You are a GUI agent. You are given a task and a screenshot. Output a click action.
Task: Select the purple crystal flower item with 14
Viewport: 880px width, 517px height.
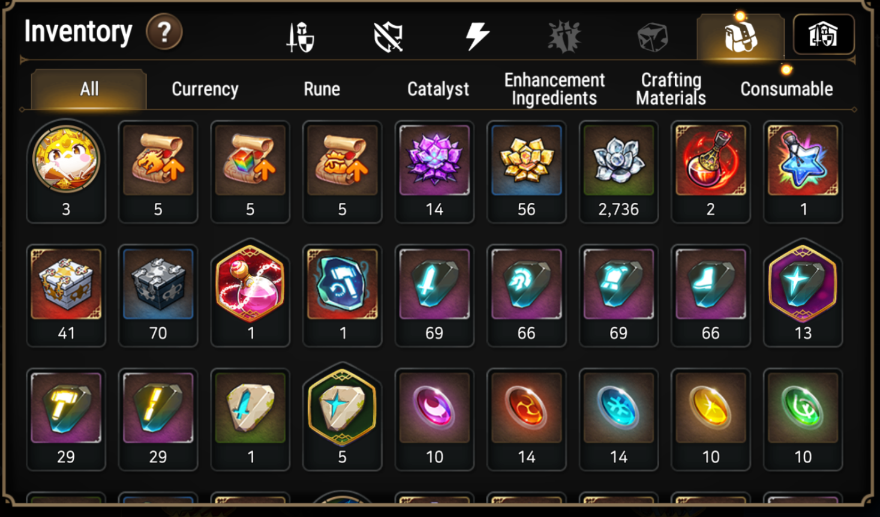[x=434, y=172]
